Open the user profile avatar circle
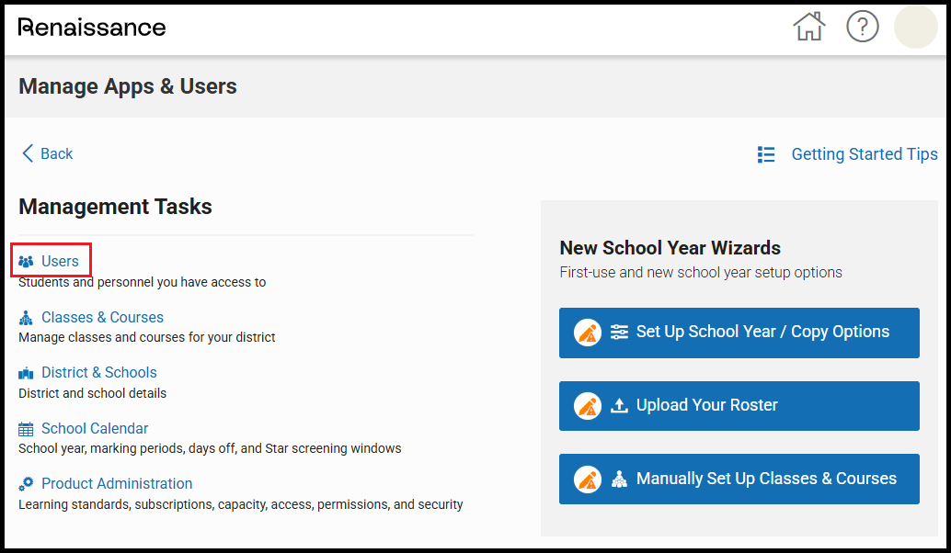This screenshot has width=951, height=553. (915, 27)
